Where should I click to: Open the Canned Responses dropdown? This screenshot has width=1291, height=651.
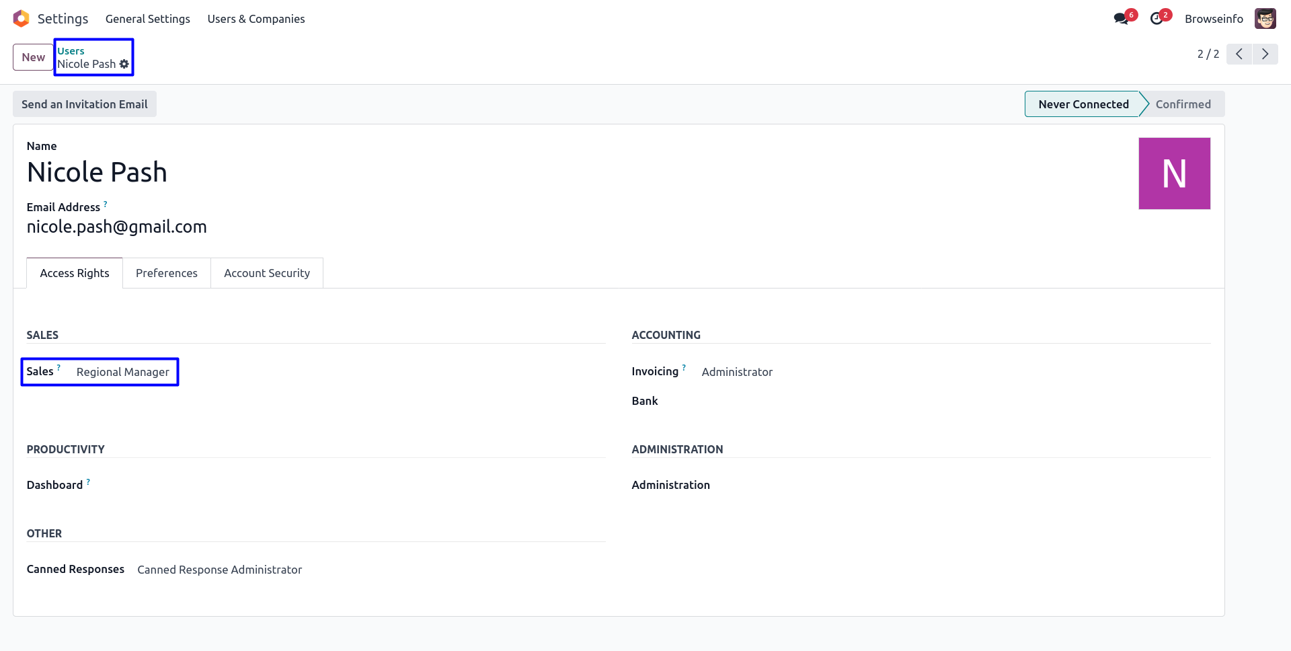pos(220,570)
